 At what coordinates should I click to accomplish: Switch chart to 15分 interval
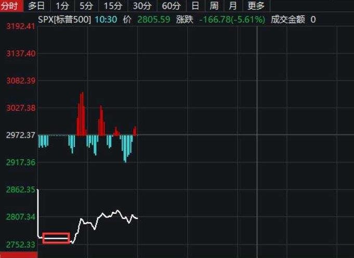click(x=112, y=6)
